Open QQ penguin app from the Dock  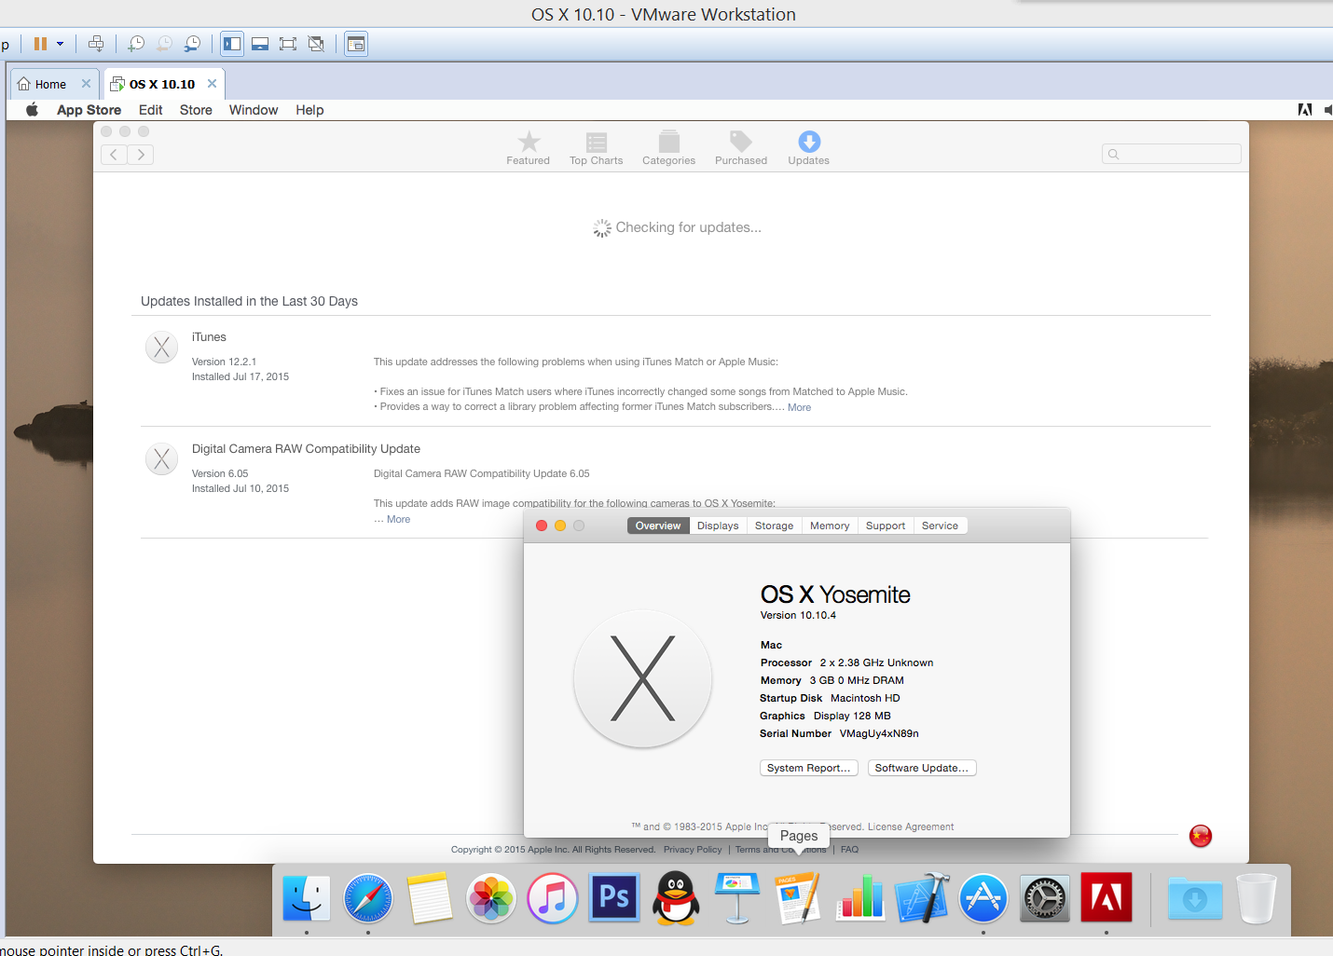[676, 898]
